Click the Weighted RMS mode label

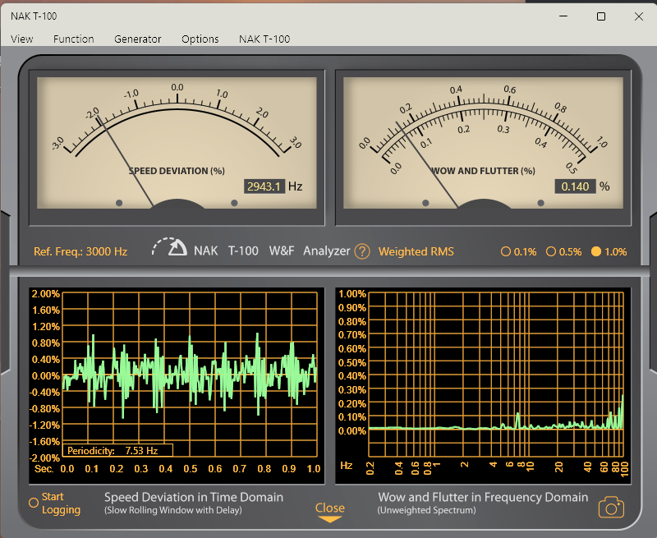point(416,251)
